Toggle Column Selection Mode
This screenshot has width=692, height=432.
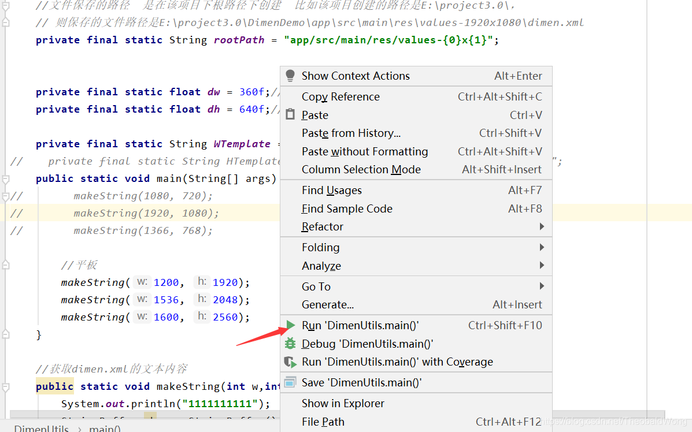click(416, 170)
